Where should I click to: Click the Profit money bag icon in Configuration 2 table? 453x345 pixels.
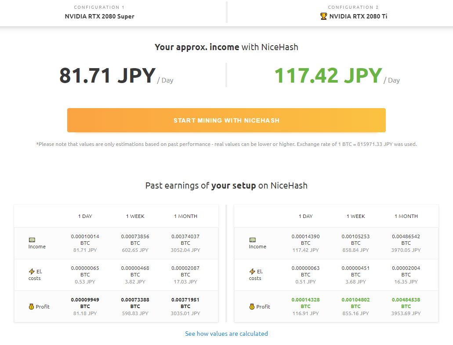coord(252,307)
